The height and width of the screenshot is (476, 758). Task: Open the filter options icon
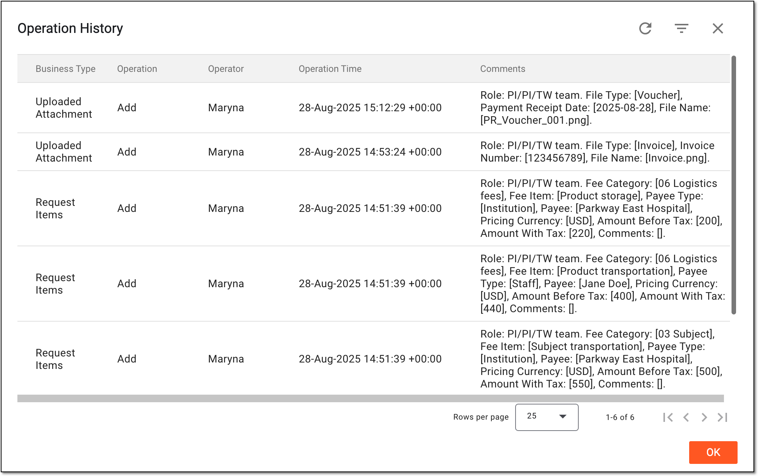click(x=682, y=28)
